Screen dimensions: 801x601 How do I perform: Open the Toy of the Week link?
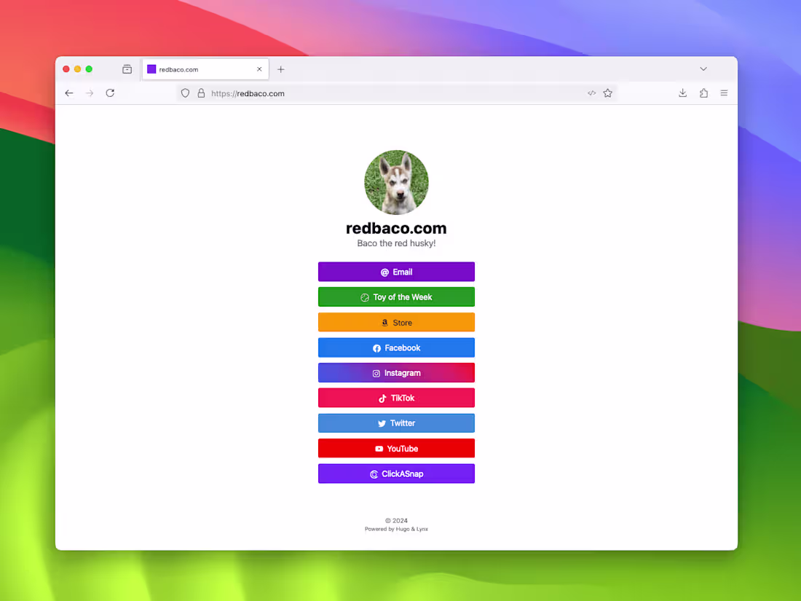tap(396, 297)
